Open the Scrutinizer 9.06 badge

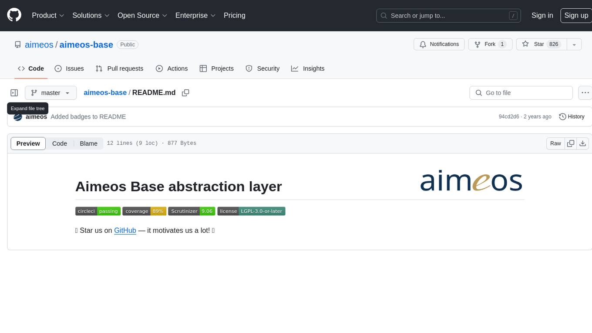click(192, 211)
